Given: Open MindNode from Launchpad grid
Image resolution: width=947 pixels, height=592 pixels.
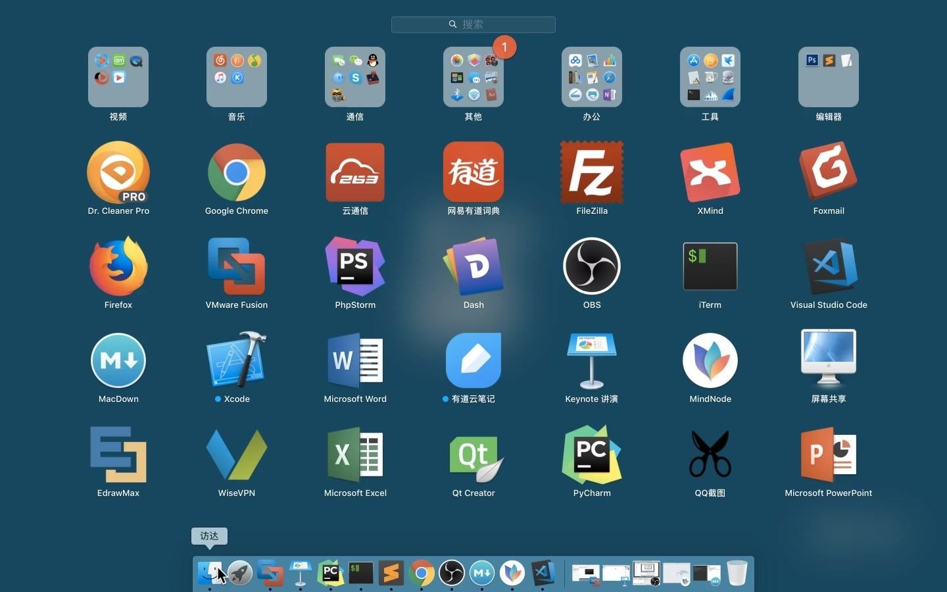Looking at the screenshot, I should tap(710, 360).
